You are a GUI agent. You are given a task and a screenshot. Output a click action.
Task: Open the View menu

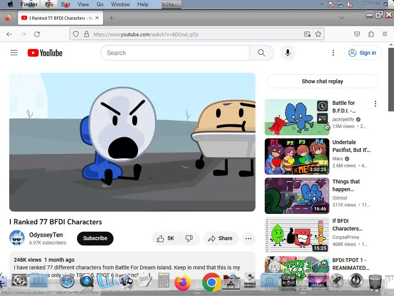pyautogui.click(x=83, y=4)
